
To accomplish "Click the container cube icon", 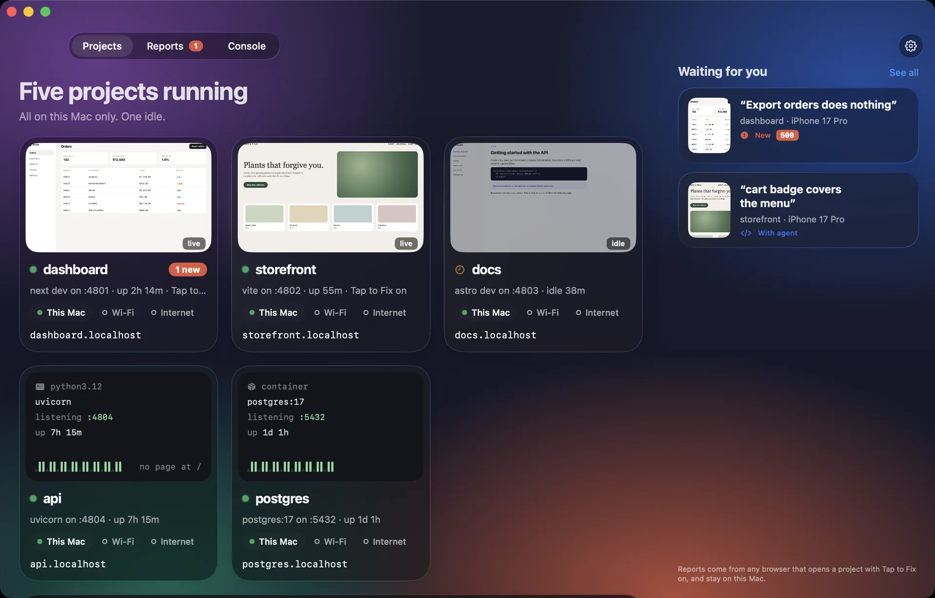I will pyautogui.click(x=251, y=387).
